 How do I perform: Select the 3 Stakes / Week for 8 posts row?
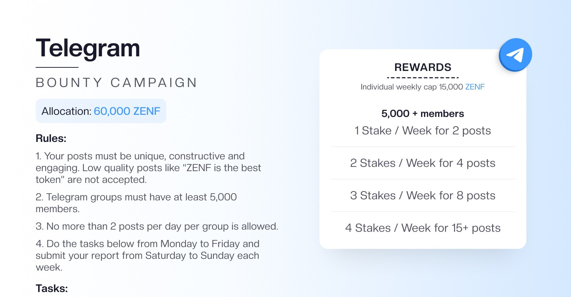(x=423, y=196)
